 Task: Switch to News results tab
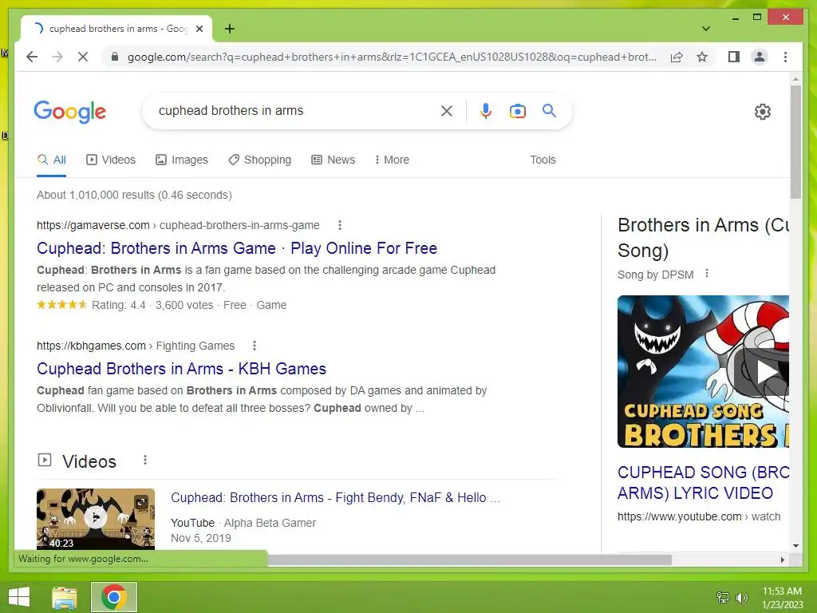[333, 160]
